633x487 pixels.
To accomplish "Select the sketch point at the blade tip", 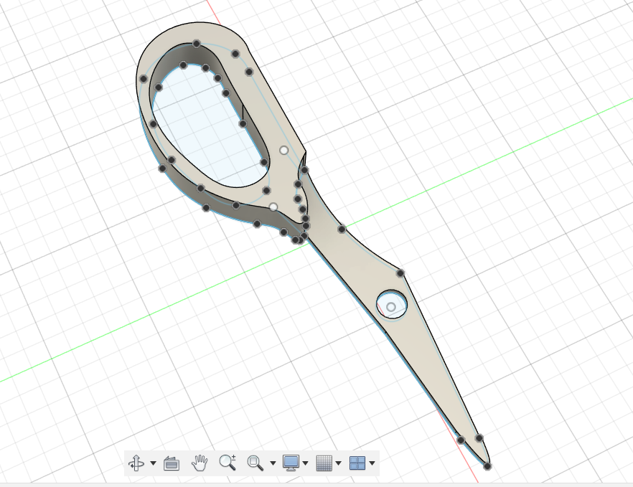I will 487,466.
